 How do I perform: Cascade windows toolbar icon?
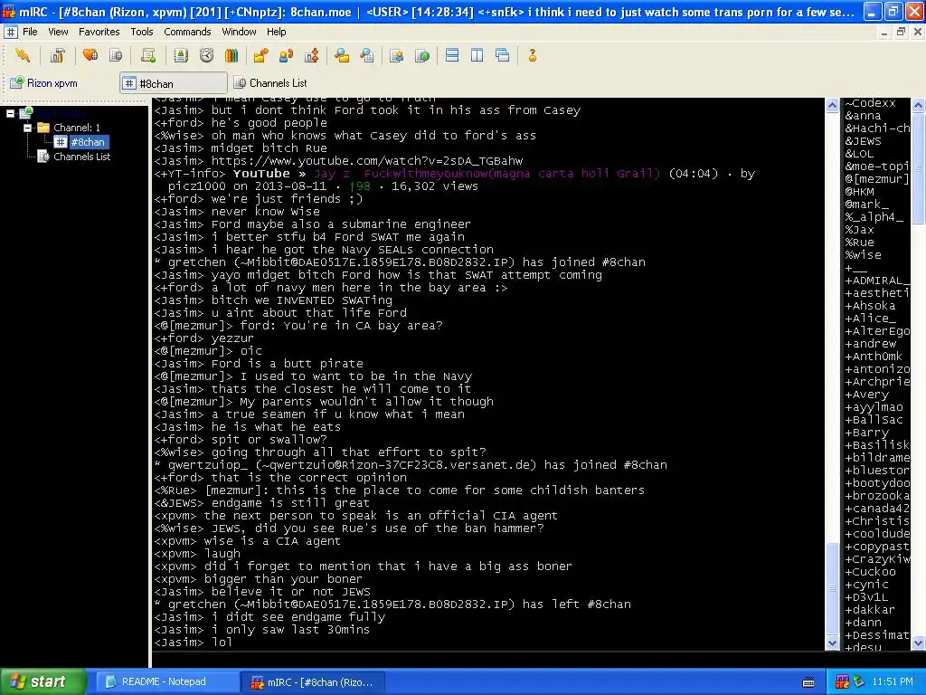503,55
